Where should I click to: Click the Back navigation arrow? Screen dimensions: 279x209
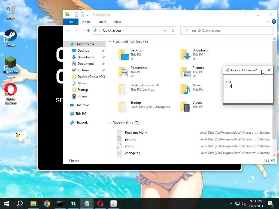(x=68, y=30)
